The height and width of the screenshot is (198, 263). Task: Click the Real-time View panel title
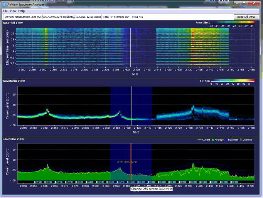tap(13, 139)
